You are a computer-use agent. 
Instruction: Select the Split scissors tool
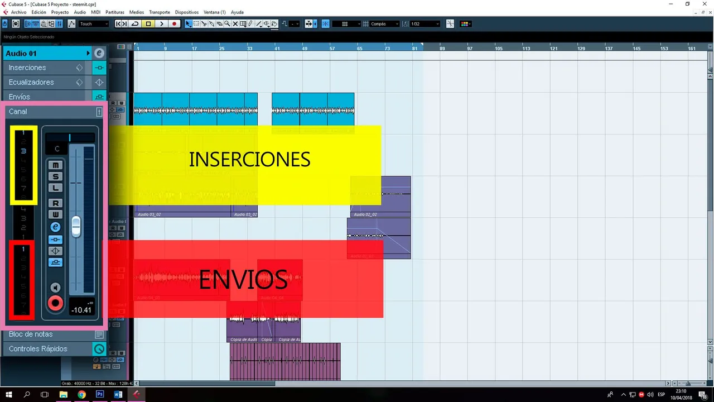click(204, 23)
